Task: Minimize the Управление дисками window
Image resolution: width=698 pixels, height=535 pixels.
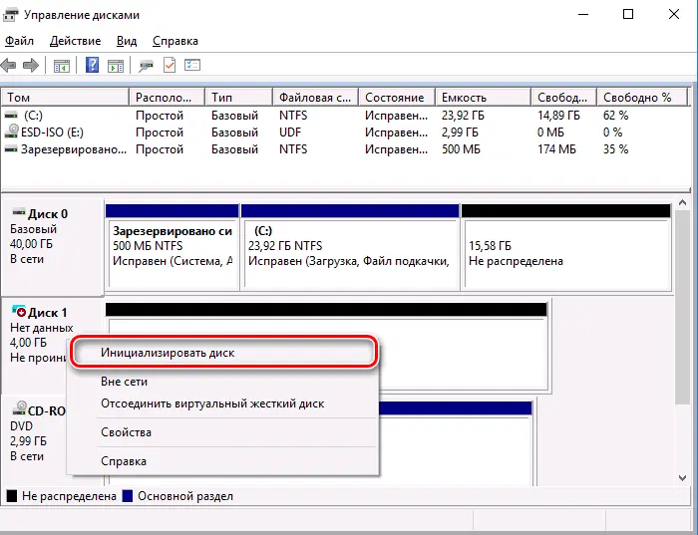Action: click(583, 14)
